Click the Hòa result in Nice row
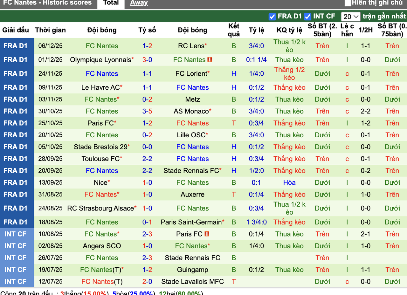Screen dimensions: 407x295 [289, 182]
